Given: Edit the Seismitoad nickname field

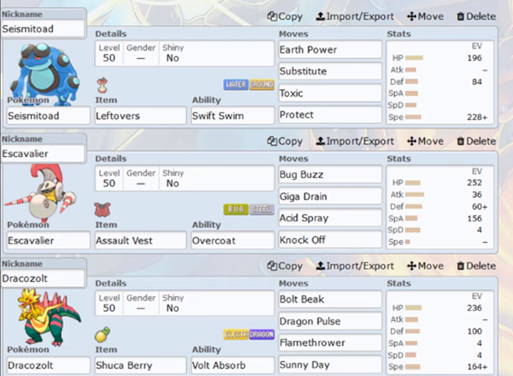Looking at the screenshot, I should coord(43,28).
